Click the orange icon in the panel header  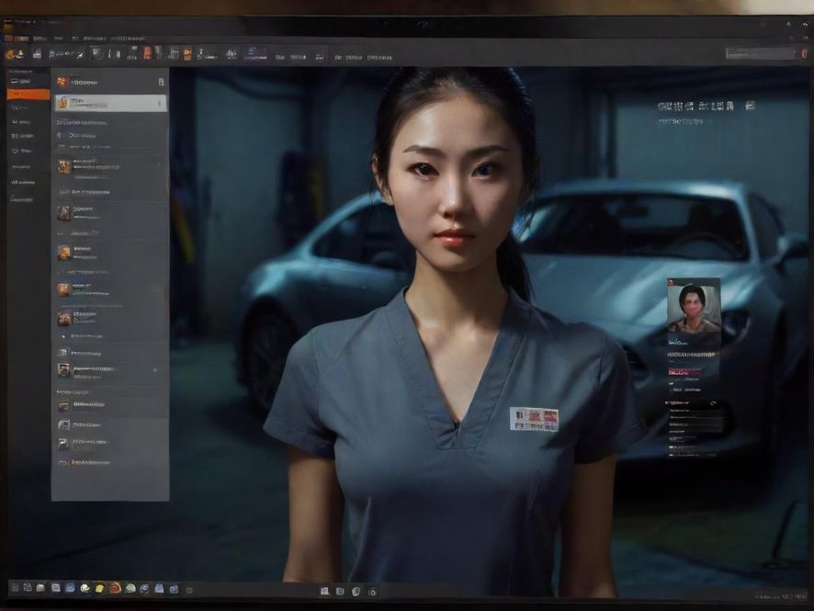(62, 82)
